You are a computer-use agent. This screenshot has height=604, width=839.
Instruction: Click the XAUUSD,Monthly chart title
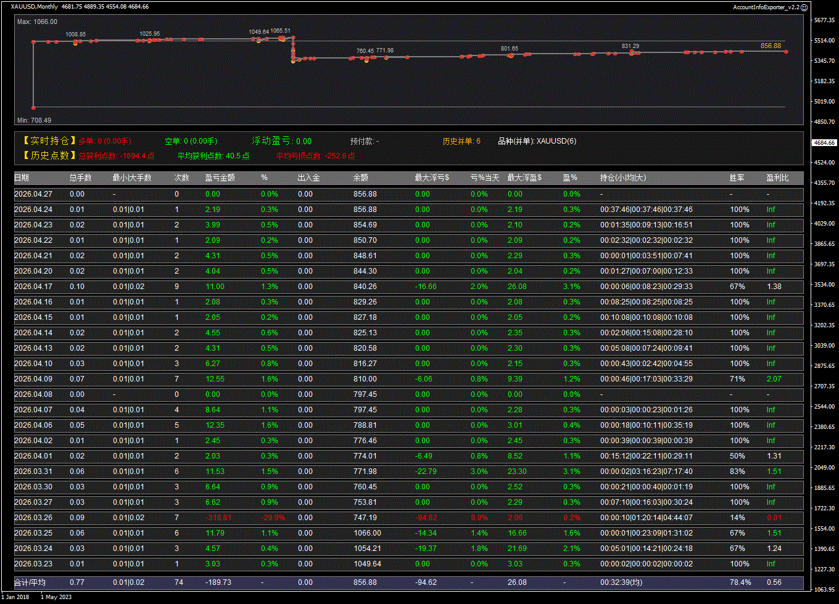pyautogui.click(x=35, y=7)
